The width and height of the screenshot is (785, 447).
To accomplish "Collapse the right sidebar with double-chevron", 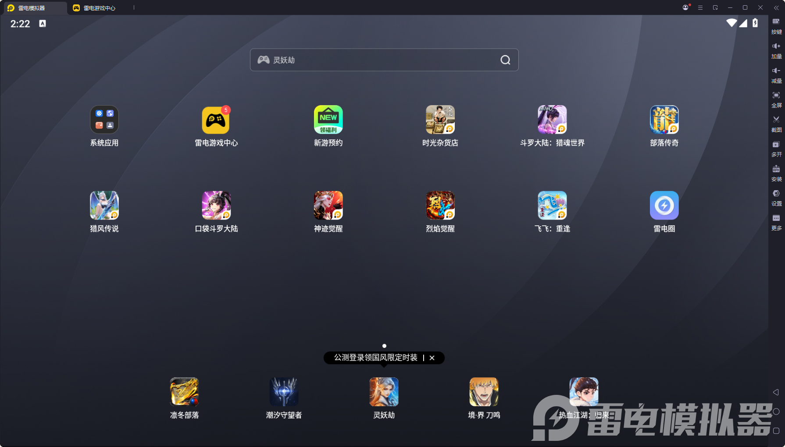I will click(x=776, y=7).
